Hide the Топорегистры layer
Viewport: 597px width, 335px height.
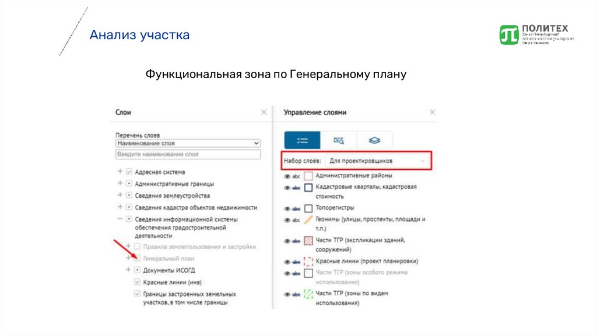[287, 209]
